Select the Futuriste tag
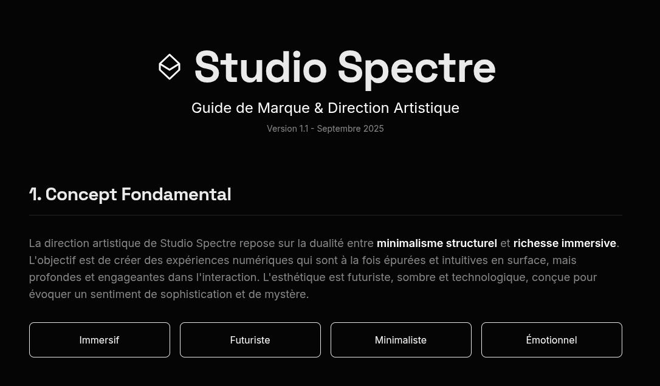Viewport: 660px width, 386px height. (250, 340)
